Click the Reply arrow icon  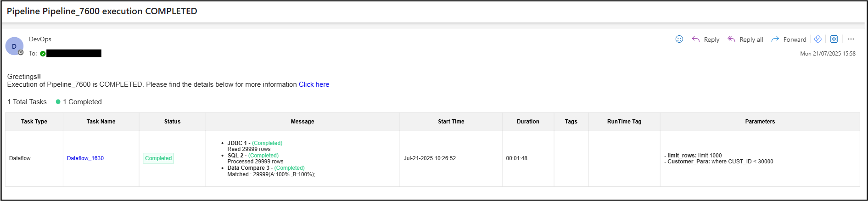(696, 39)
